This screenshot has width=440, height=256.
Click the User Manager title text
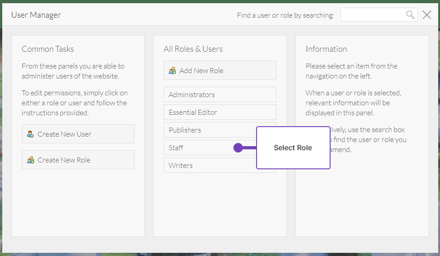tap(36, 15)
